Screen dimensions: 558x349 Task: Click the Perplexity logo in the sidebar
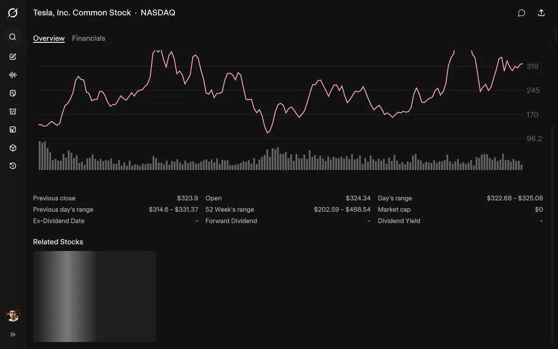click(13, 13)
